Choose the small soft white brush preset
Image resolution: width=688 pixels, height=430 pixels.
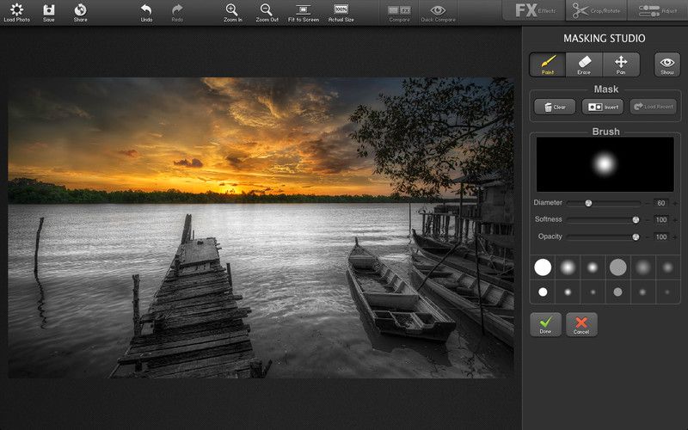568,292
